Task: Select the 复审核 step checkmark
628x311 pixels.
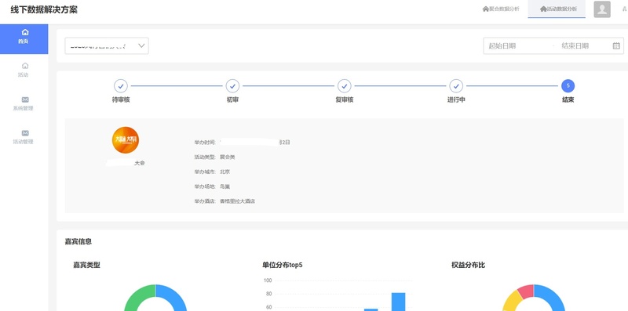Action: tap(344, 85)
